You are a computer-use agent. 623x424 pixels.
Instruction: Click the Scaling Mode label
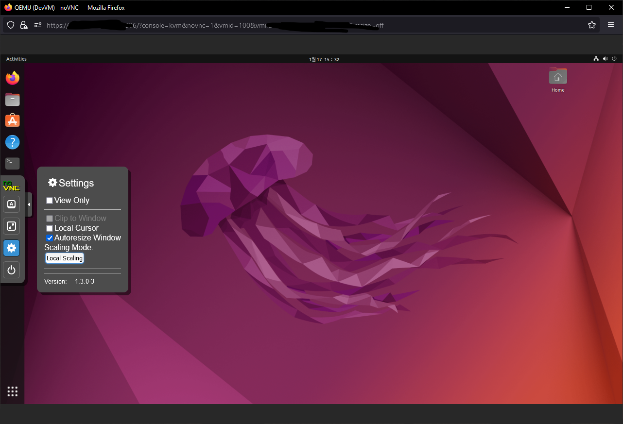(69, 248)
